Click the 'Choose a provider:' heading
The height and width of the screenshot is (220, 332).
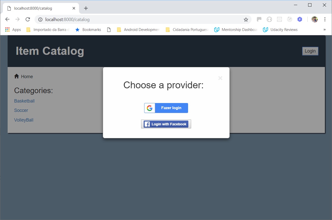coord(163,85)
